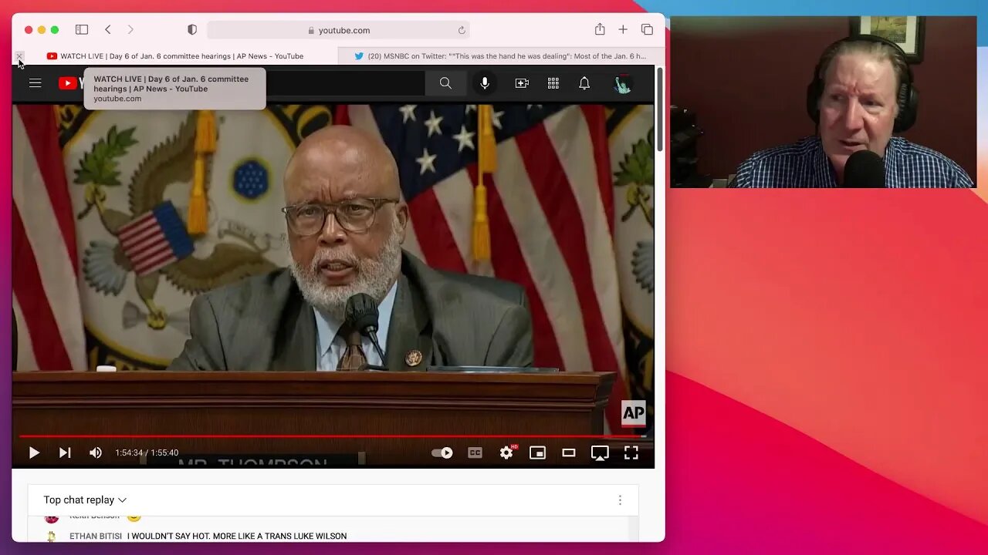
Task: Seek on the red video progress bar
Action: pyautogui.click(x=333, y=436)
